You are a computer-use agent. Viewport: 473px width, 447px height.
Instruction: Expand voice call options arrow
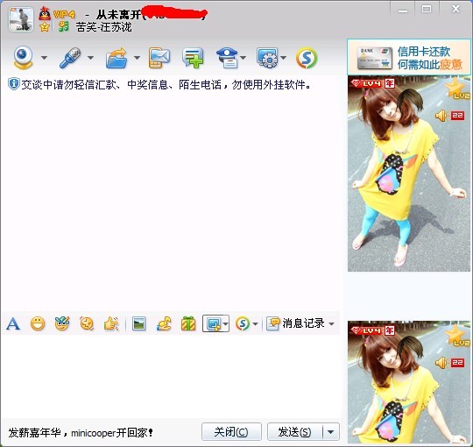pyautogui.click(x=90, y=58)
